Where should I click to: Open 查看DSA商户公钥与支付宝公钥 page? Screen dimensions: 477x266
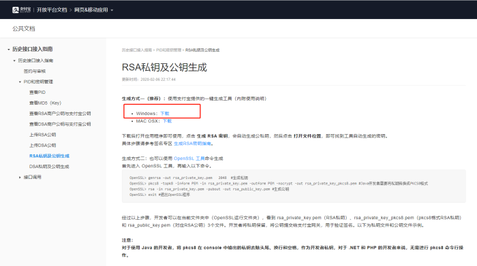point(60,124)
